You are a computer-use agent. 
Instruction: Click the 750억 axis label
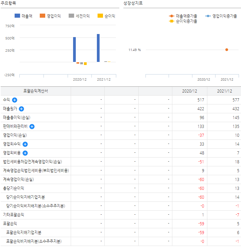point(10,26)
